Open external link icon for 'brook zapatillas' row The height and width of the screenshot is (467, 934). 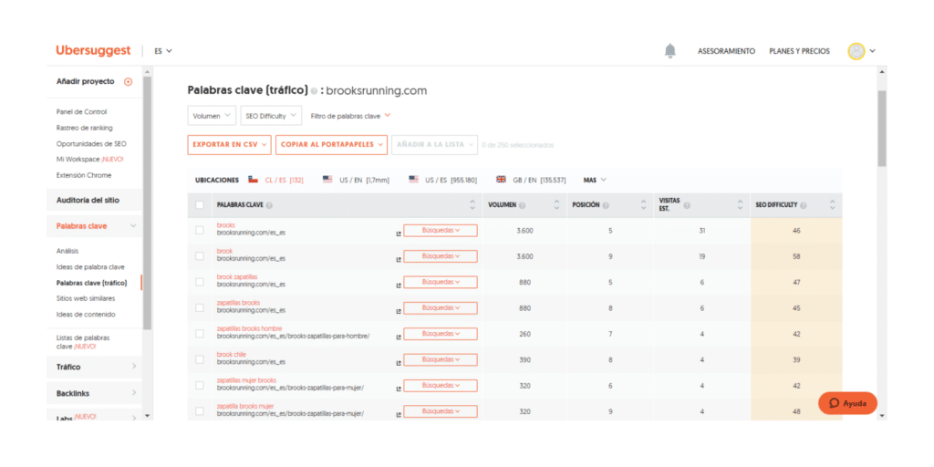pos(399,285)
